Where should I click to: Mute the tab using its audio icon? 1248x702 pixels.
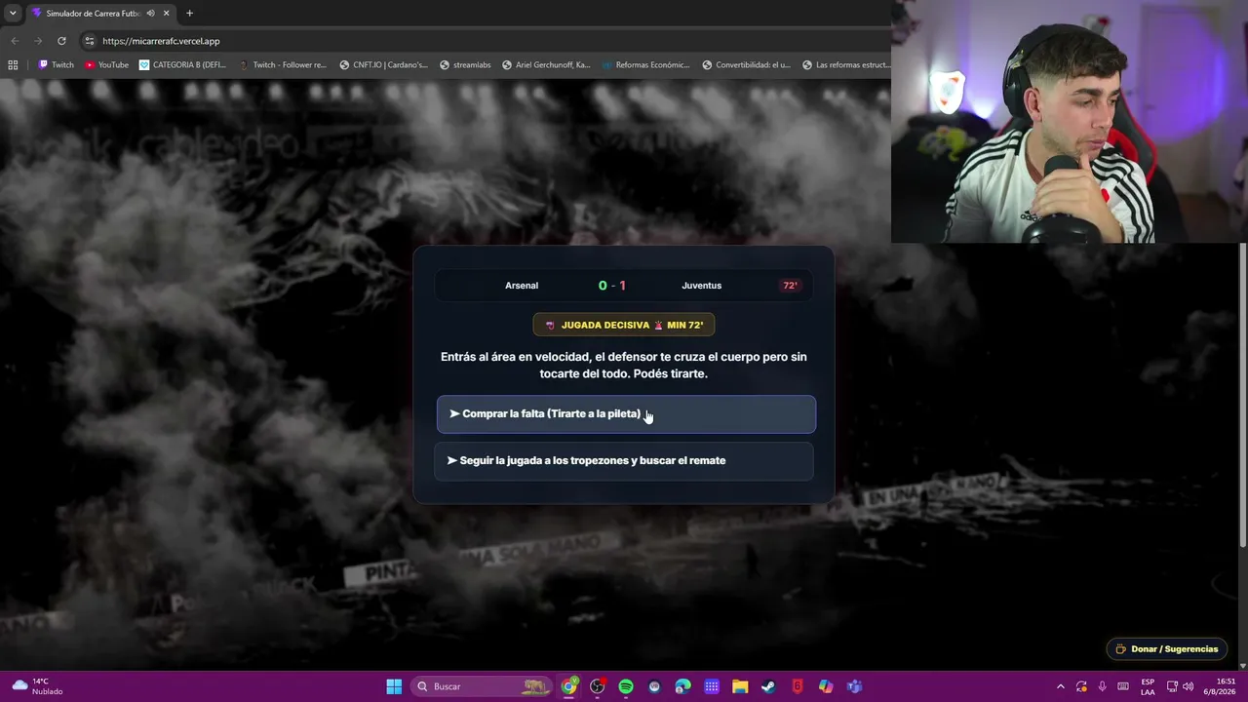coord(150,14)
